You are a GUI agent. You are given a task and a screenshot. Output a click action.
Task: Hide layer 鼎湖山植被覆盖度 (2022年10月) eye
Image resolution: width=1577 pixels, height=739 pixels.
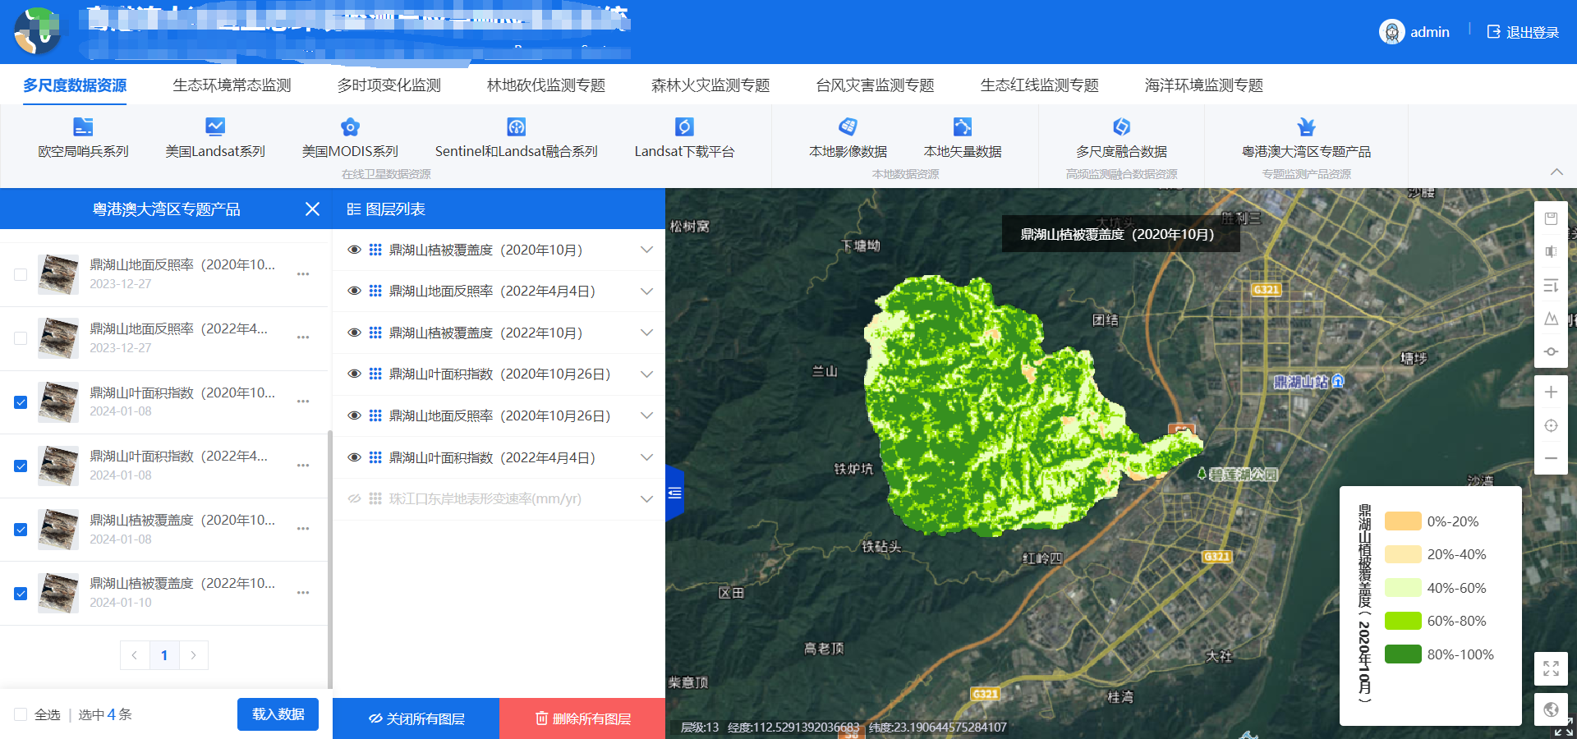[x=354, y=333]
